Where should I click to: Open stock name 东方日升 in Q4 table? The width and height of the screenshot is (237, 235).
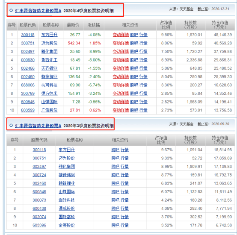pyautogui.click(x=50, y=35)
